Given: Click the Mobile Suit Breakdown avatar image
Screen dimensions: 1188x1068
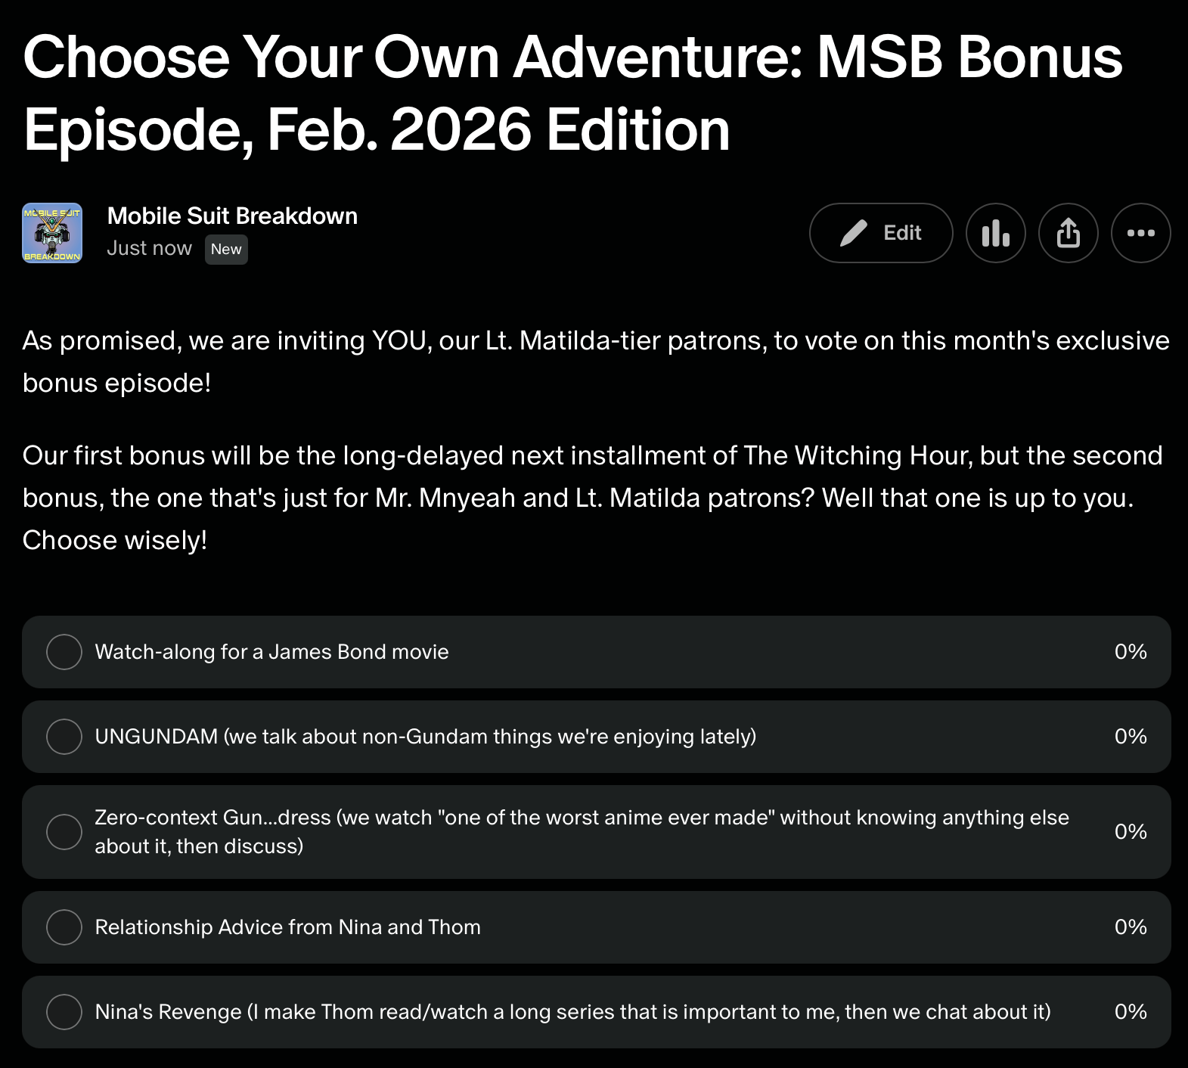Looking at the screenshot, I should [52, 233].
